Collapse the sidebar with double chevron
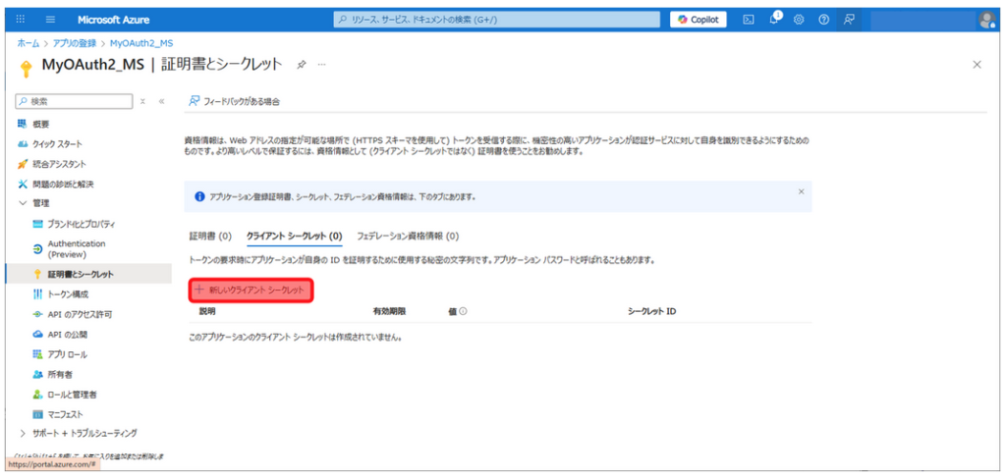Viewport: 1006px width, 476px height. 162,101
